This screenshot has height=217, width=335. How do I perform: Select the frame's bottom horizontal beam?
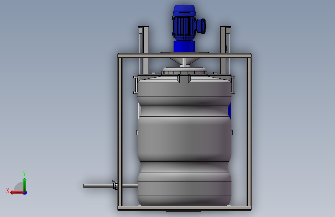point(184,209)
